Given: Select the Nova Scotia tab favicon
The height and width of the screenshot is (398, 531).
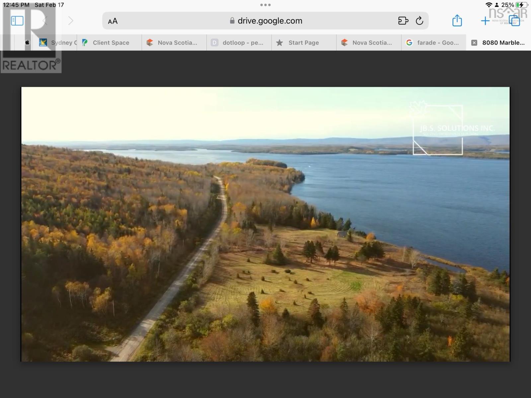Looking at the screenshot, I should pyautogui.click(x=150, y=42).
